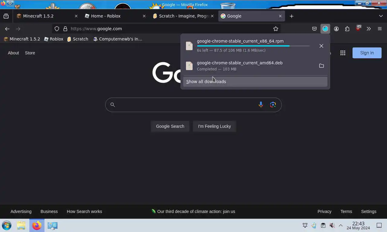Open Google About link

tap(13, 53)
